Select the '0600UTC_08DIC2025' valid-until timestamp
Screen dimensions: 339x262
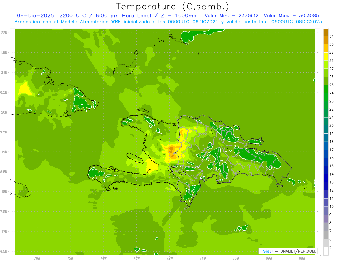297,22
